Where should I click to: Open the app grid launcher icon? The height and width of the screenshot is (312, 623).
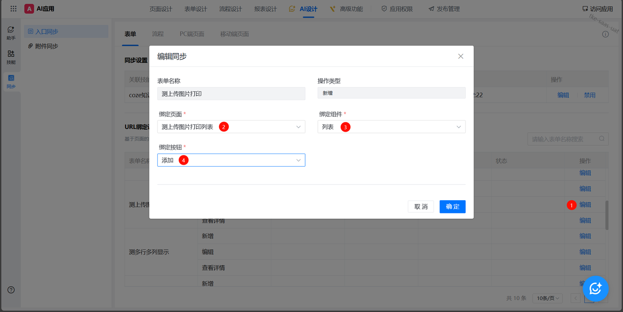pyautogui.click(x=13, y=9)
